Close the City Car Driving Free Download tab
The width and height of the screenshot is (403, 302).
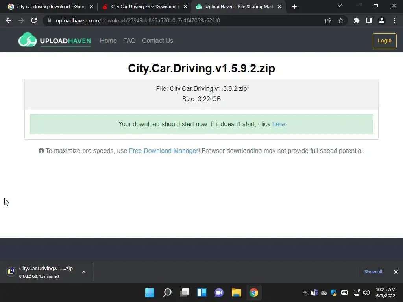click(185, 7)
